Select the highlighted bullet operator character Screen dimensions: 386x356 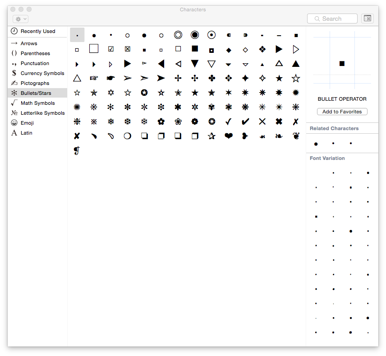pos(77,35)
